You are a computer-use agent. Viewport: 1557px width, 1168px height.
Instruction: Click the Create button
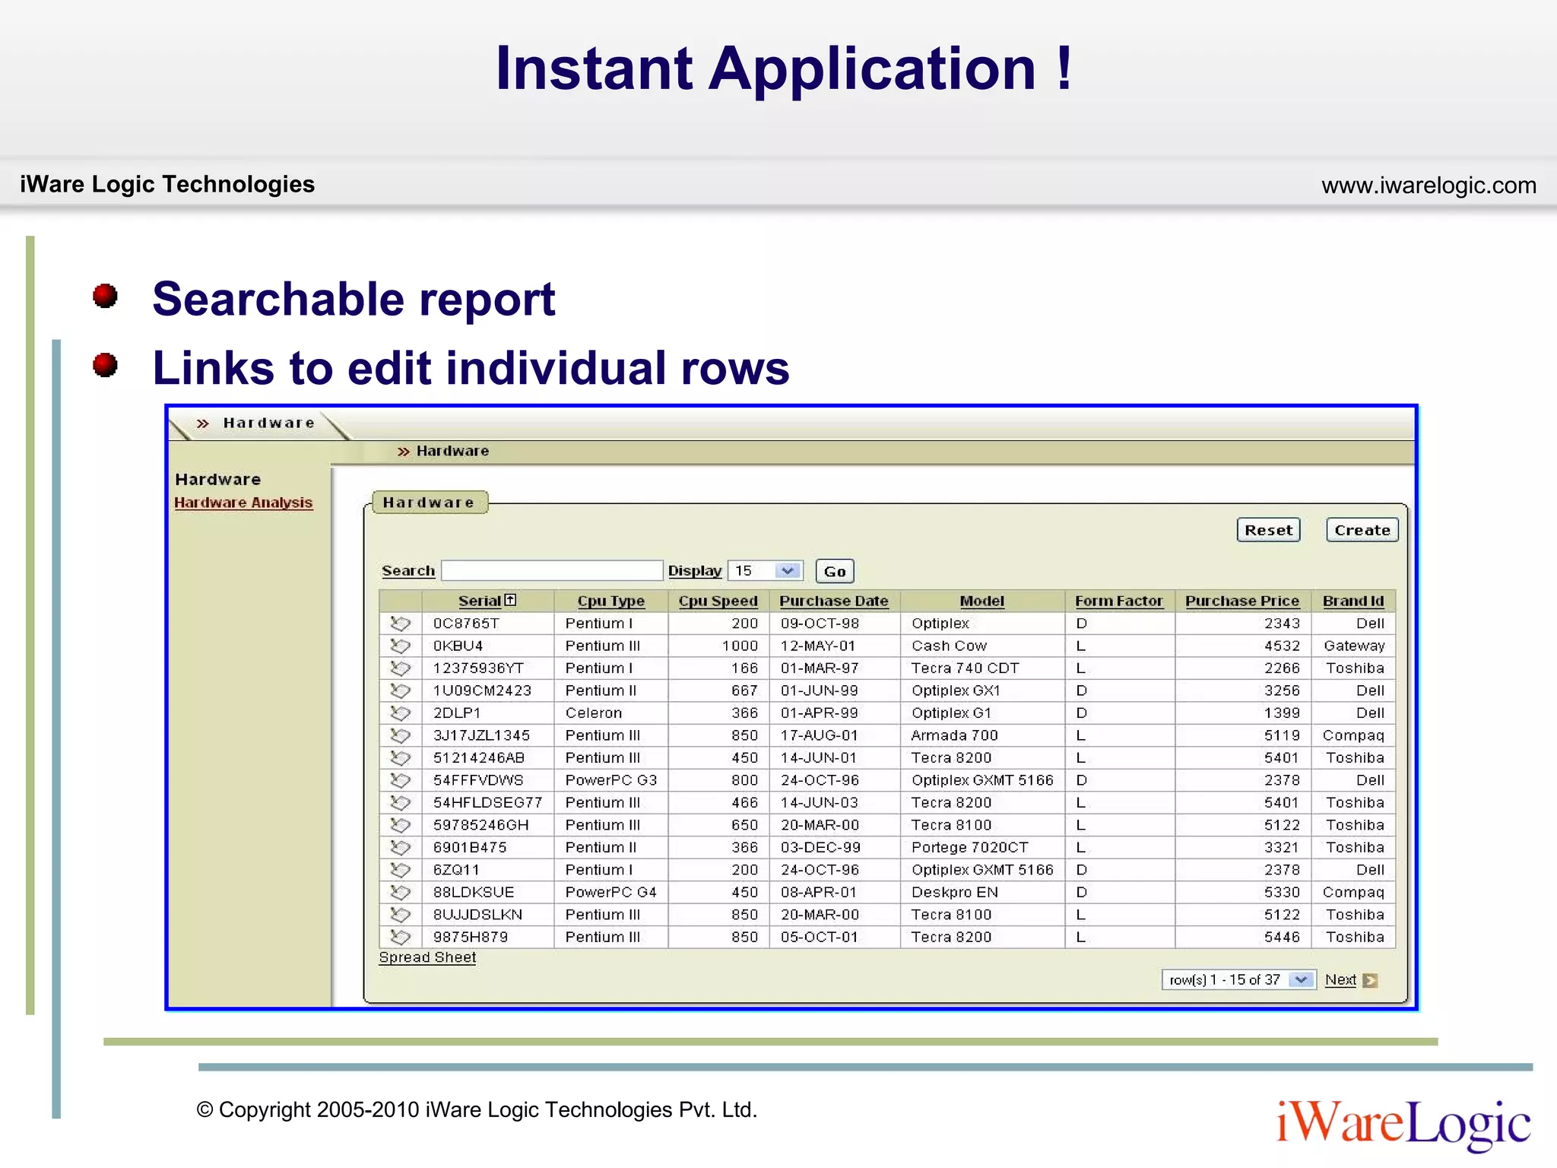(1362, 530)
